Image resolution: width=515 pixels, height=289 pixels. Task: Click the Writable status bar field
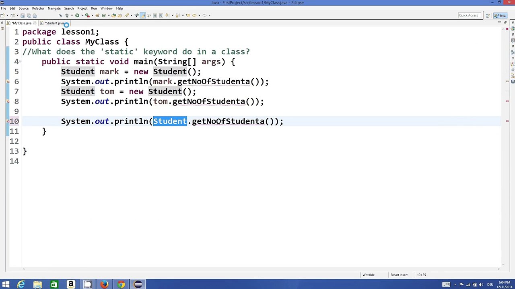point(369,275)
